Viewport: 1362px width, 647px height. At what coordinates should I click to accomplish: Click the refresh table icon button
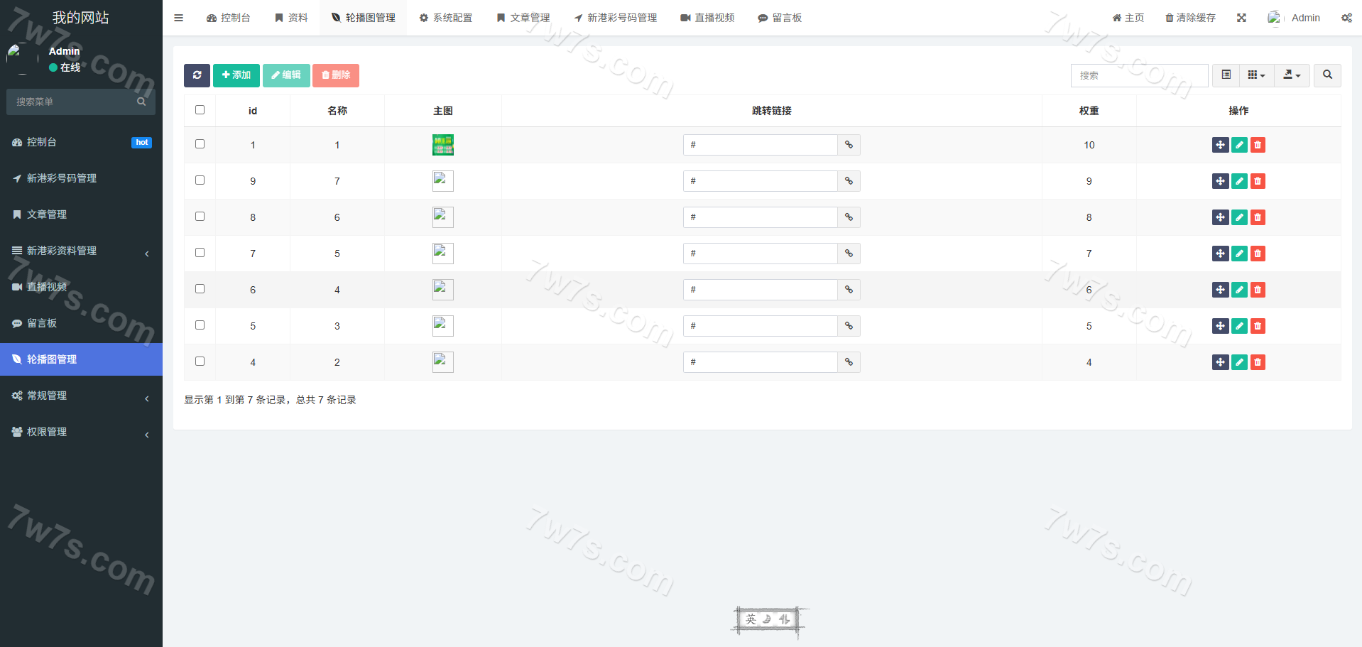(197, 75)
